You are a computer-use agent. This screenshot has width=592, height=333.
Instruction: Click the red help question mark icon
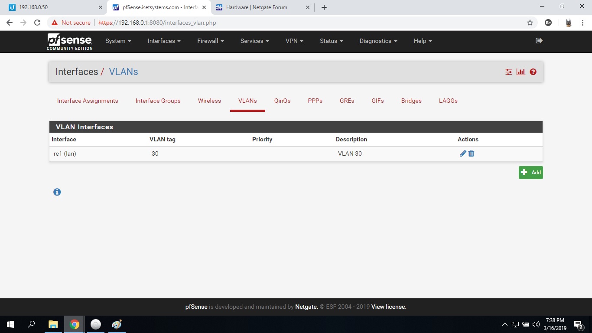[533, 72]
